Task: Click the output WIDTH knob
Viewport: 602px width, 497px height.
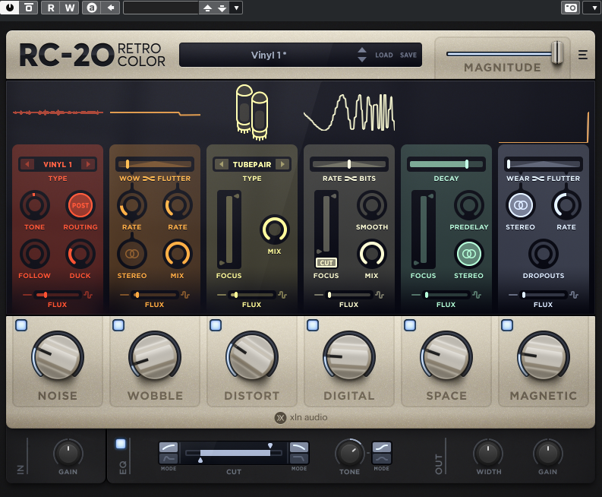Action: pyautogui.click(x=488, y=453)
